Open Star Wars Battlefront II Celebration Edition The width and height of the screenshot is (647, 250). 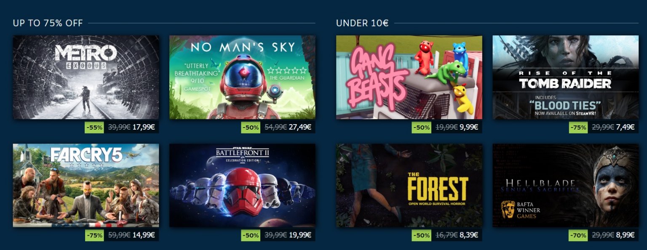(x=242, y=185)
